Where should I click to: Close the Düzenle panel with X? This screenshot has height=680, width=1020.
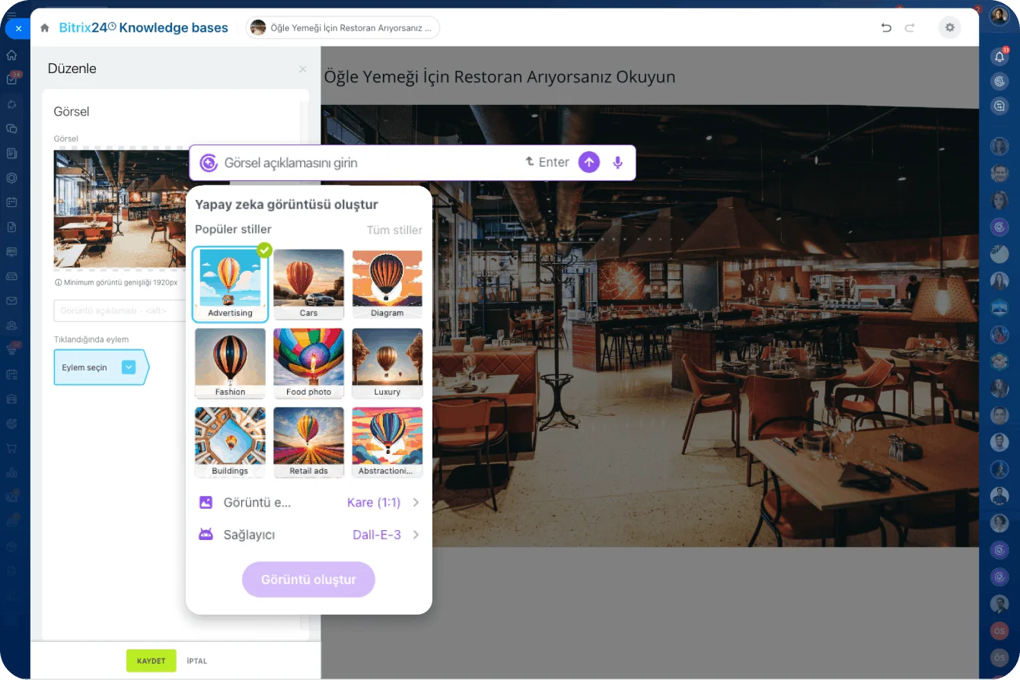302,69
